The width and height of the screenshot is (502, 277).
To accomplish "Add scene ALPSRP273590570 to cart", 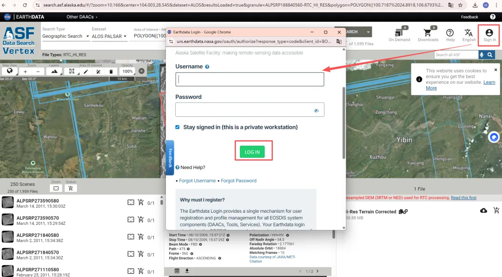I will coord(140,219).
